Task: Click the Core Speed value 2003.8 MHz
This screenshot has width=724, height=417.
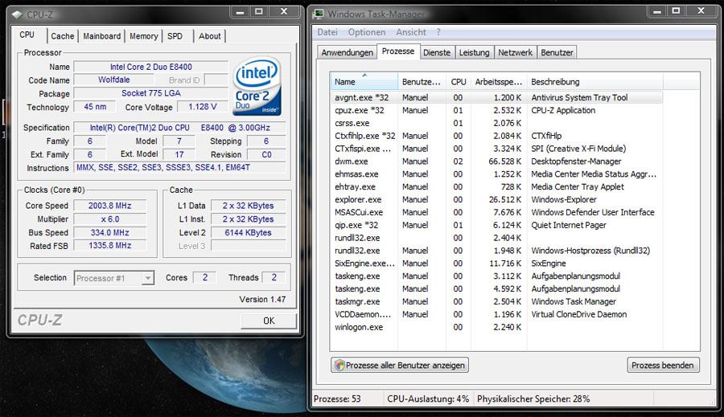Action: point(110,206)
